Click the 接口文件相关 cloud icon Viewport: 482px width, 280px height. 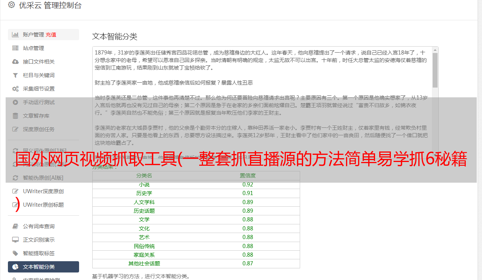(15, 62)
